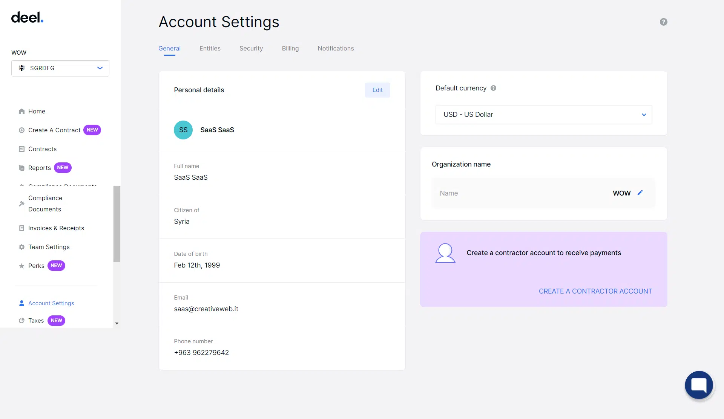Click the Taxes pie chart icon

coord(21,321)
